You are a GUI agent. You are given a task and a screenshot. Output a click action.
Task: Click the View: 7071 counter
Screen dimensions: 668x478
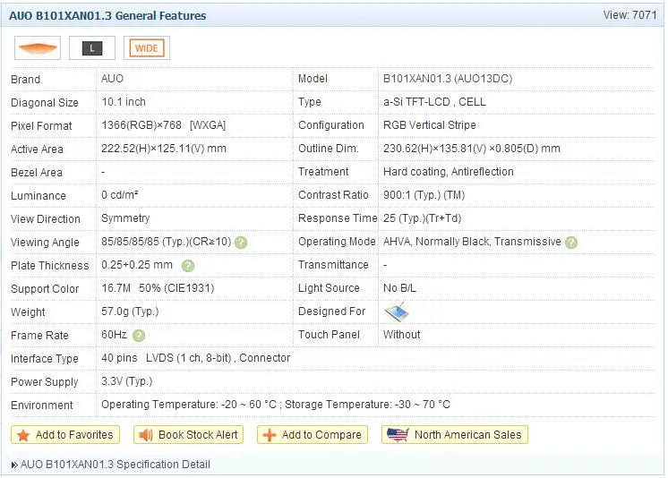[x=630, y=15]
